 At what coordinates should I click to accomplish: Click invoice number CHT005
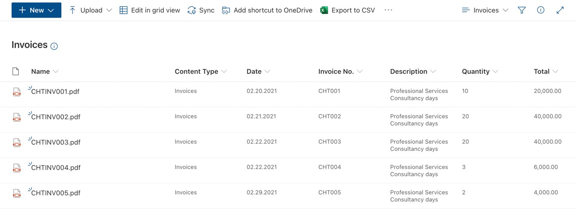329,192
